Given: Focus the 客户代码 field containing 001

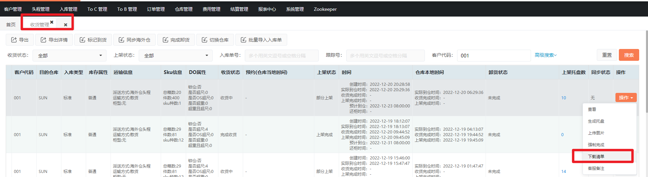Looking at the screenshot, I should (x=494, y=55).
